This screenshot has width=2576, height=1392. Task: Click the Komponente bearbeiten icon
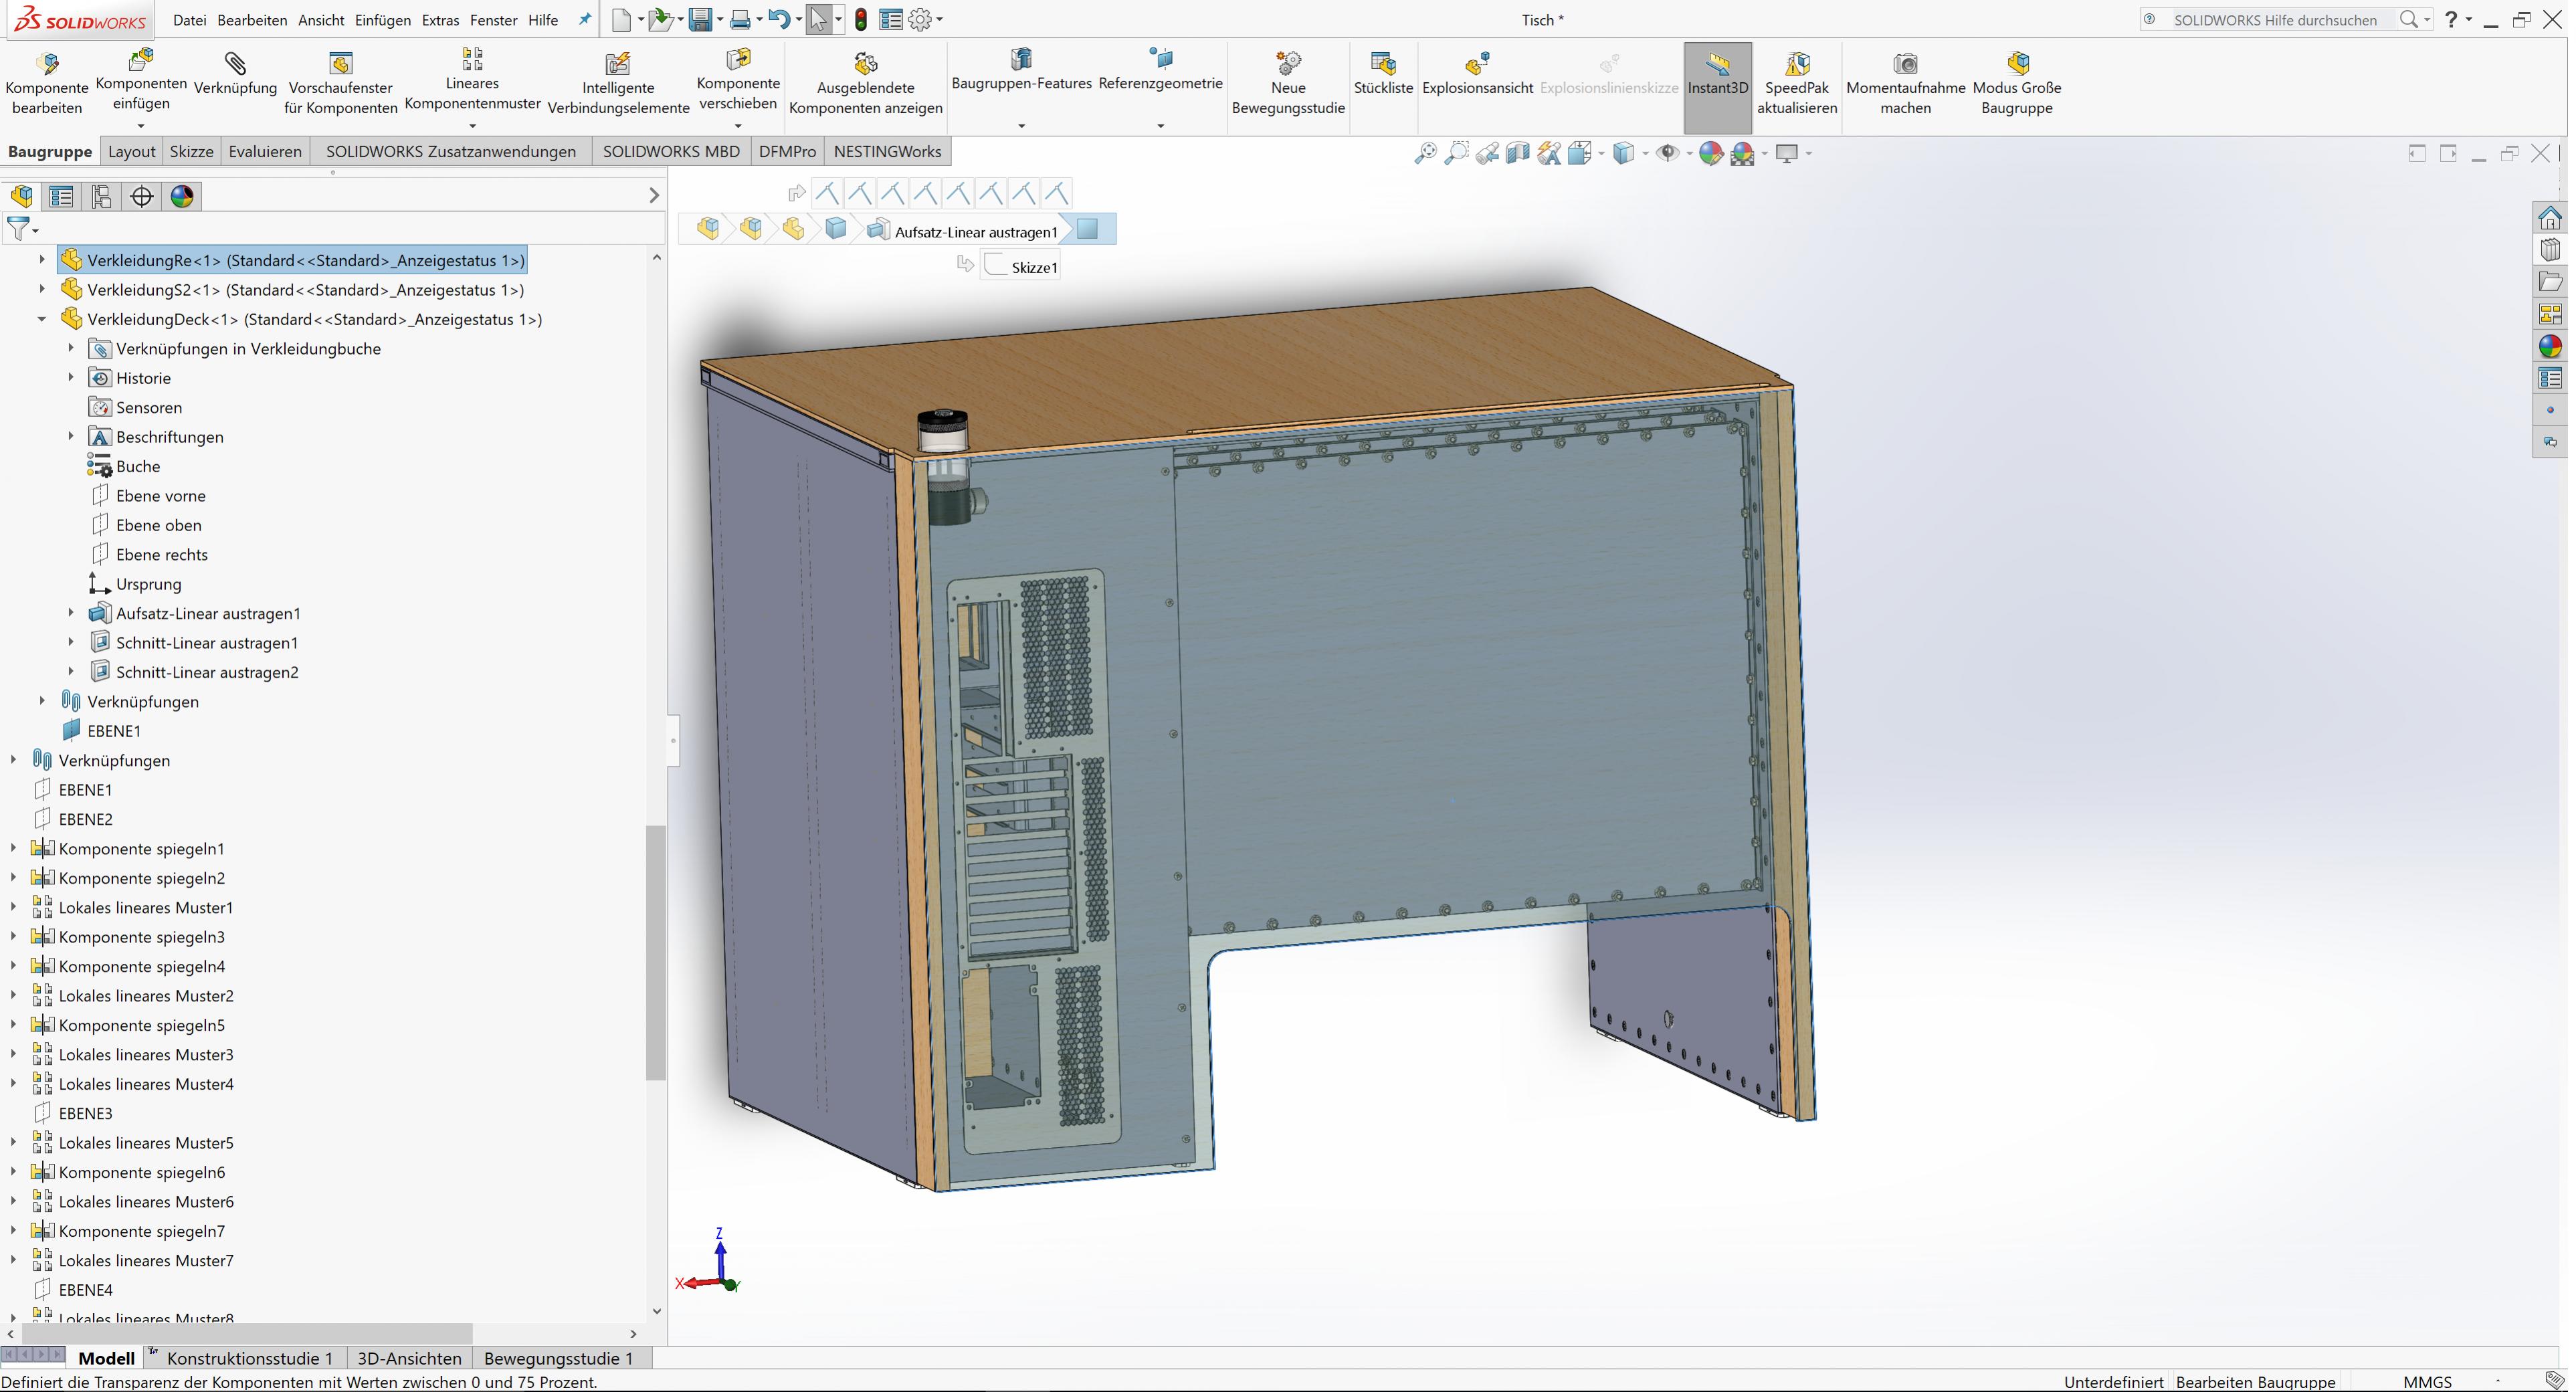click(x=47, y=65)
